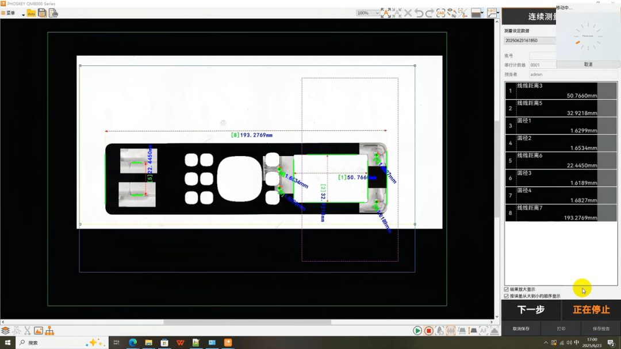Viewport: 621px width, 349px height.
Task: Click the single-part detection icon
Action: (440, 331)
